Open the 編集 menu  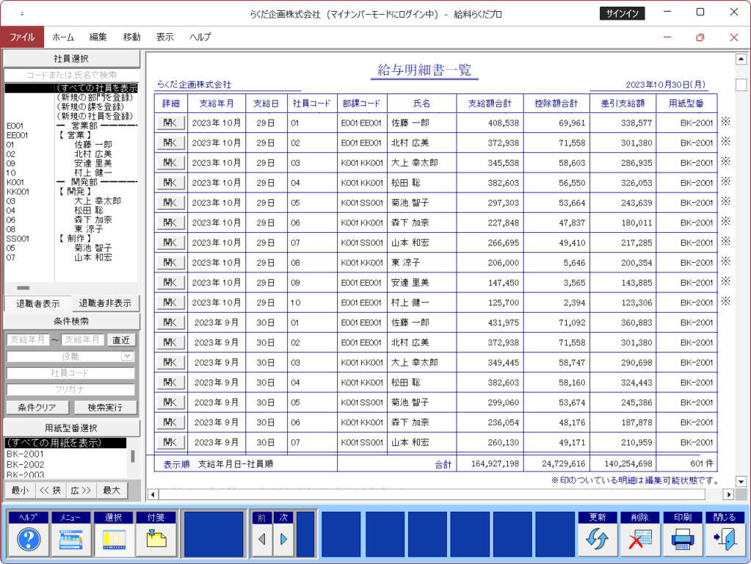pyautogui.click(x=98, y=37)
